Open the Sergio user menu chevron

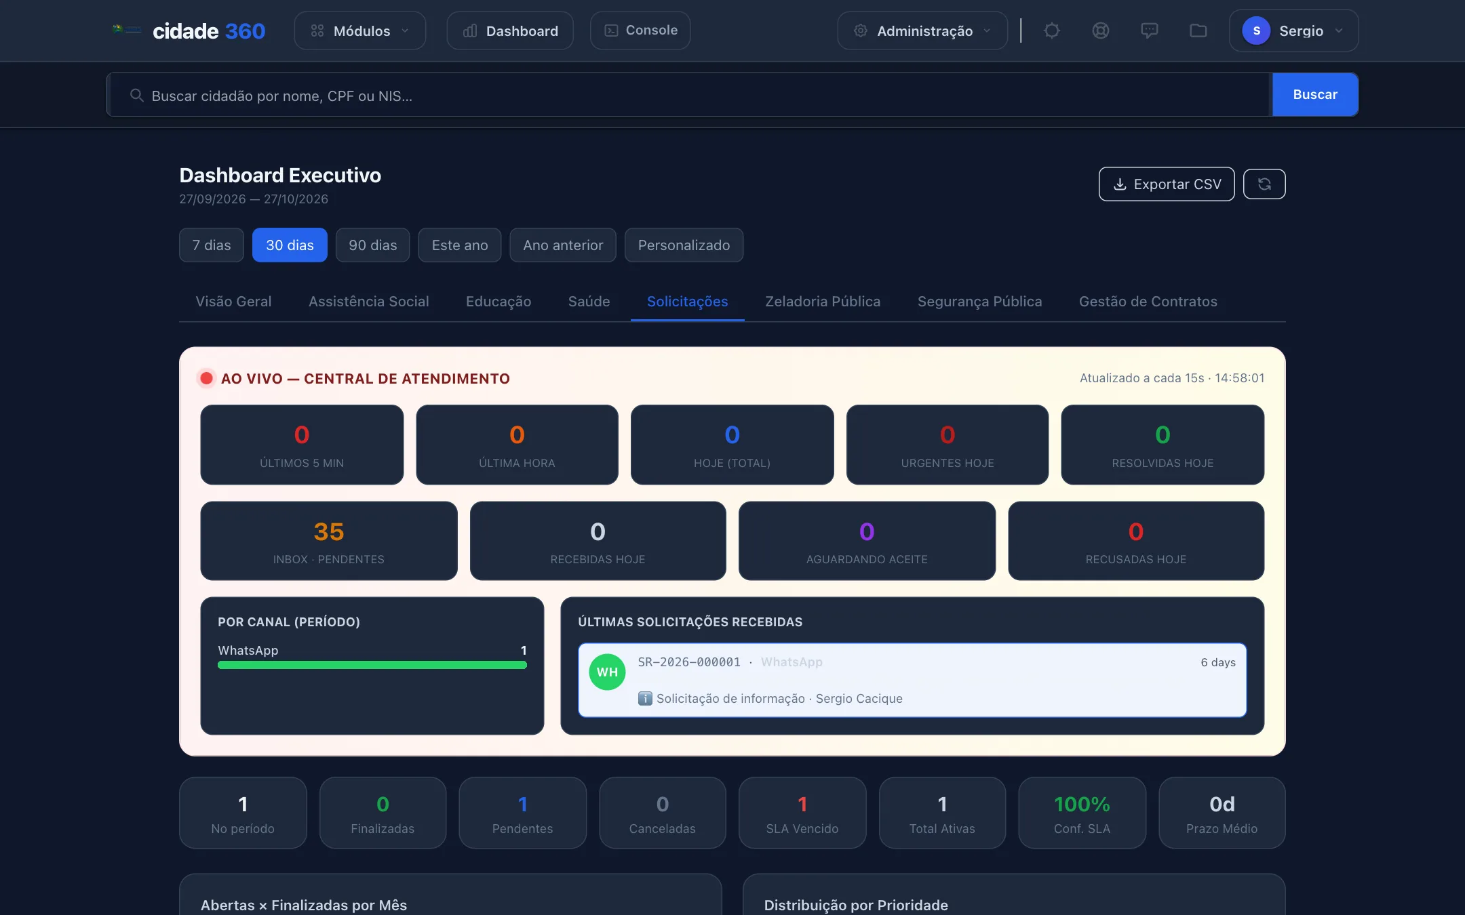point(1339,30)
